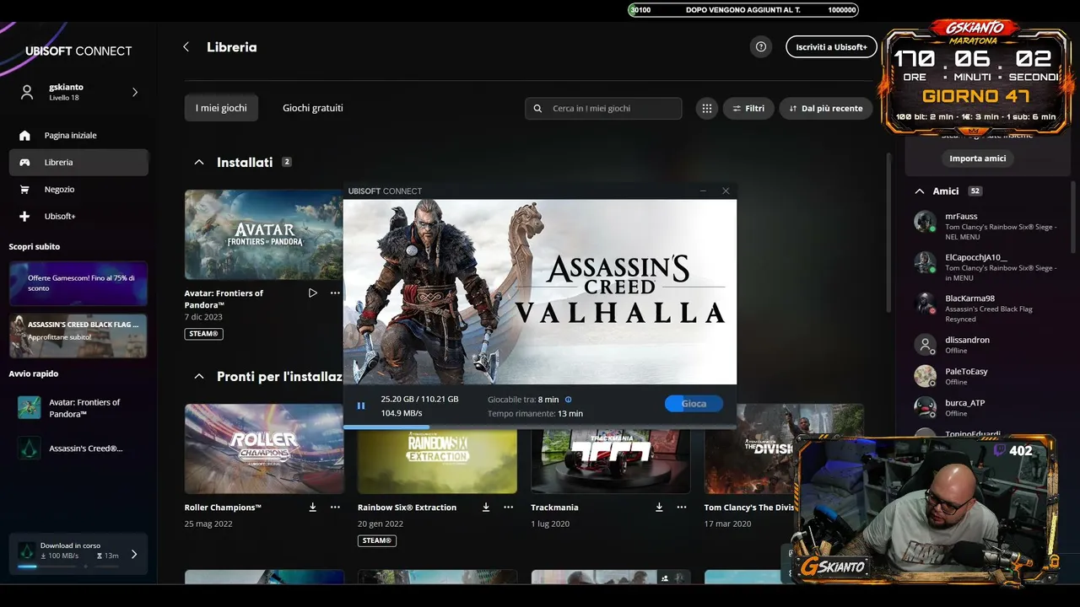The image size is (1080, 607).
Task: Expand the gskianto profile chevron
Action: (135, 93)
